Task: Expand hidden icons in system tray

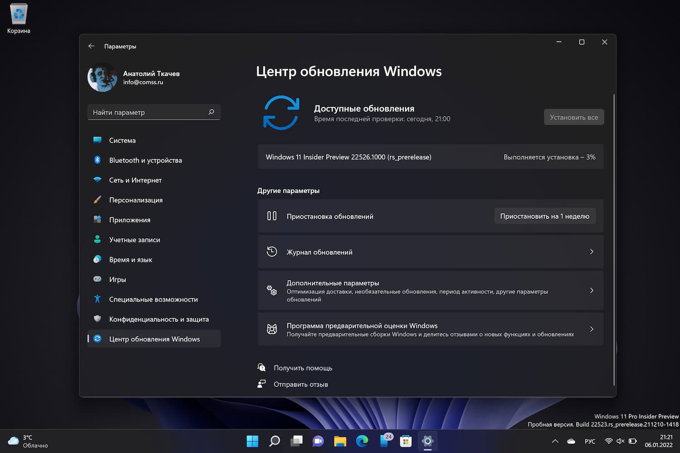Action: (x=554, y=441)
